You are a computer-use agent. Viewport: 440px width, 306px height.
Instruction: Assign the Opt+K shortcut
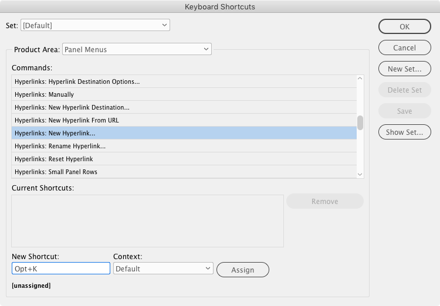coord(243,270)
